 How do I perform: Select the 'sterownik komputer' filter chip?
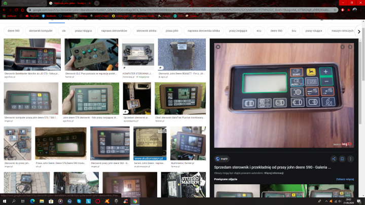coord(40,31)
